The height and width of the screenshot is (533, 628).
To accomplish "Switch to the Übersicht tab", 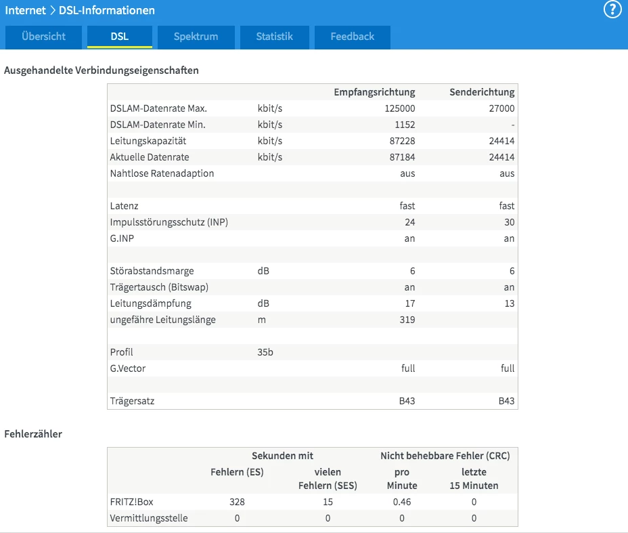I will (43, 37).
